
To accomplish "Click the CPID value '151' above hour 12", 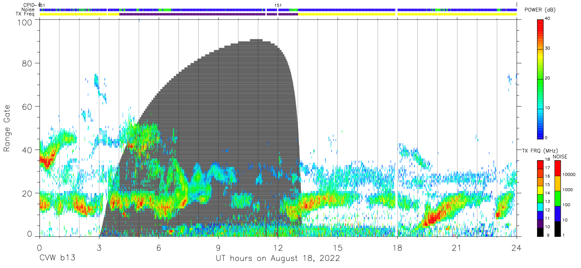I will click(x=278, y=5).
